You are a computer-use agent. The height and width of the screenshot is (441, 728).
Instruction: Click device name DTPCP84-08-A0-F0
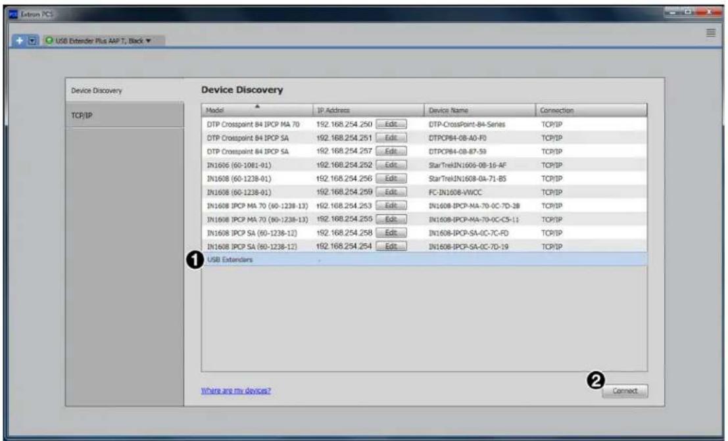click(457, 138)
